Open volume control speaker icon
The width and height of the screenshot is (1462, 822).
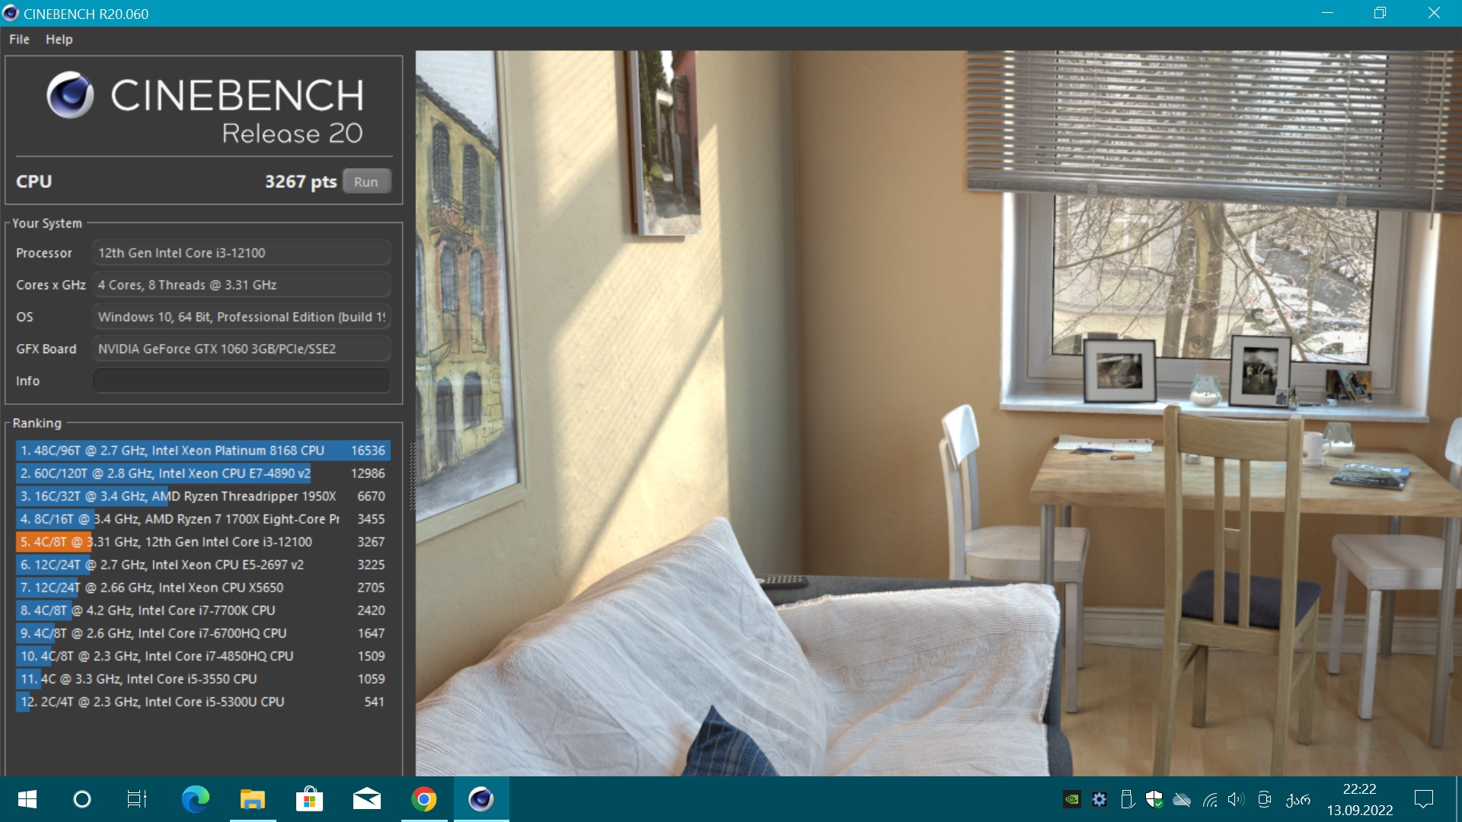pyautogui.click(x=1236, y=799)
